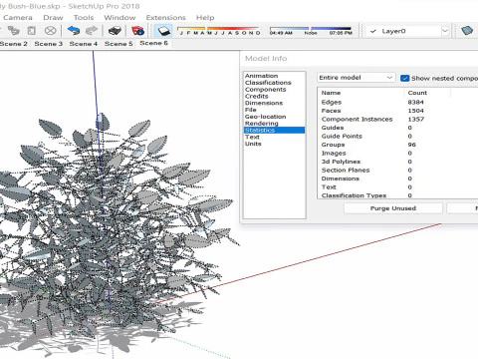Click the layers stack icon beside Layer0
Image resolution: width=478 pixels, height=359 pixels.
pos(467,31)
